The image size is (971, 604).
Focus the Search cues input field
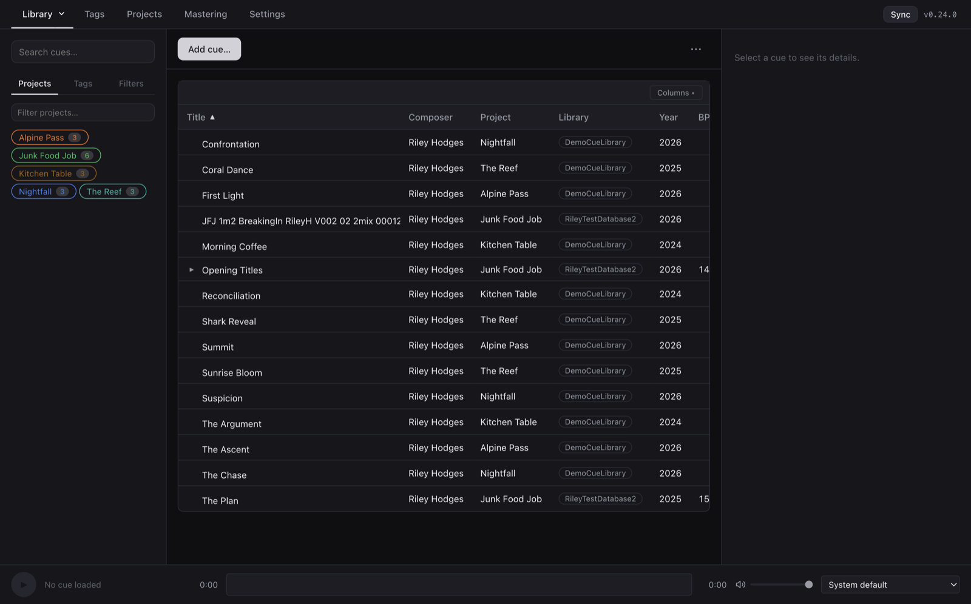pyautogui.click(x=83, y=52)
